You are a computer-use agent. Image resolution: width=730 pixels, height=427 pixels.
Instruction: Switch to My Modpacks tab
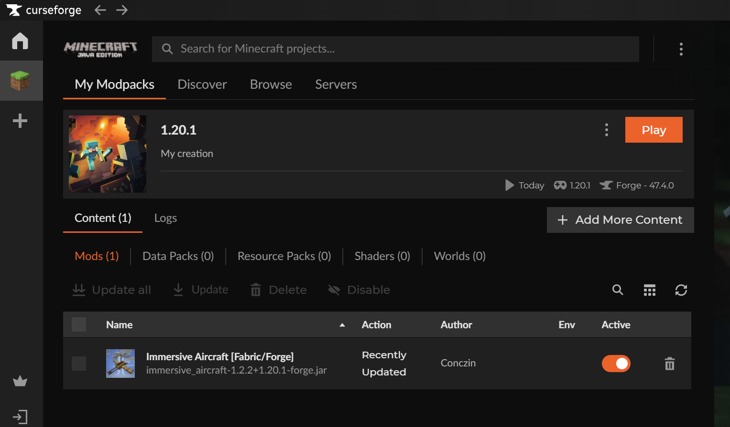(115, 84)
